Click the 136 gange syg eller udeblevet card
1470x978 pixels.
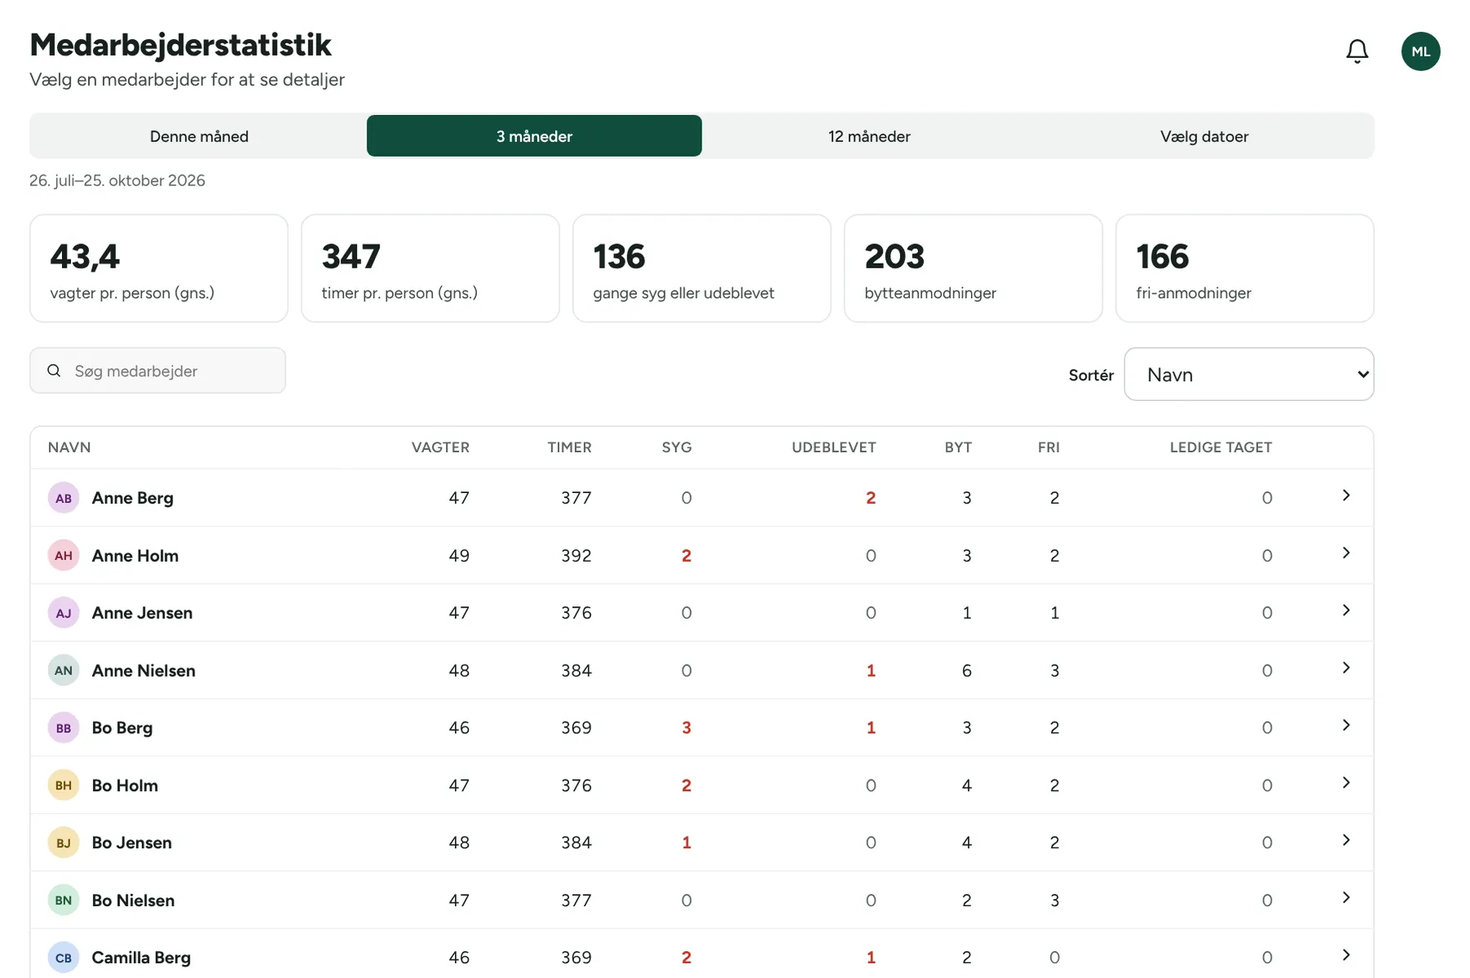click(x=702, y=269)
